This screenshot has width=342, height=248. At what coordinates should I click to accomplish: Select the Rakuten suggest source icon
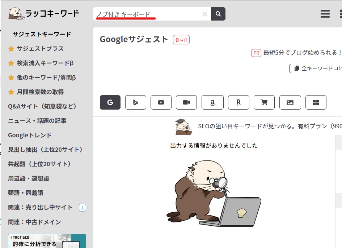click(x=238, y=102)
